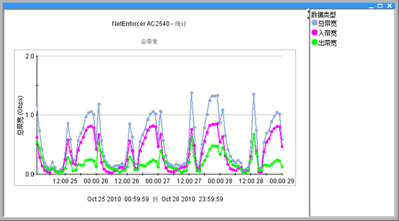Select the 入带宽 legend label

(x=328, y=33)
